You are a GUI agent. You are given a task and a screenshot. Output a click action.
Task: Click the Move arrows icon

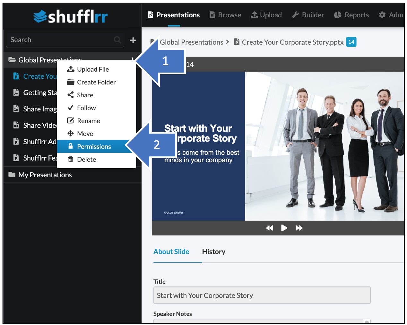coord(71,133)
